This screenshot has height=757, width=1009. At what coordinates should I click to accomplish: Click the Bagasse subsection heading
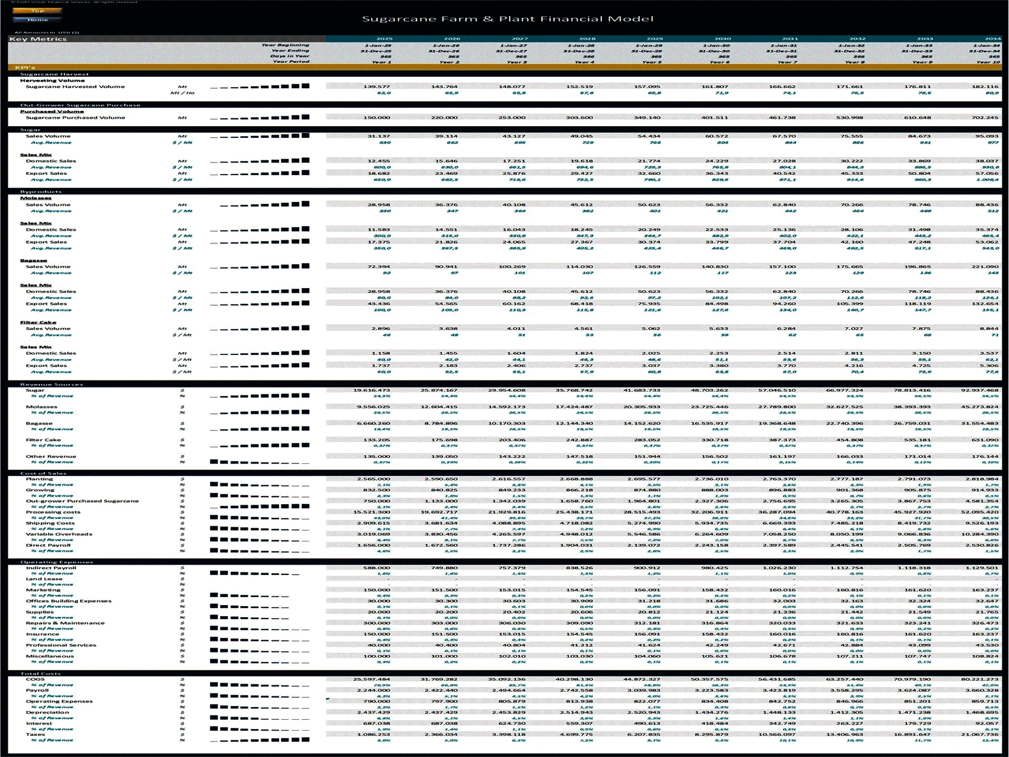pyautogui.click(x=34, y=260)
